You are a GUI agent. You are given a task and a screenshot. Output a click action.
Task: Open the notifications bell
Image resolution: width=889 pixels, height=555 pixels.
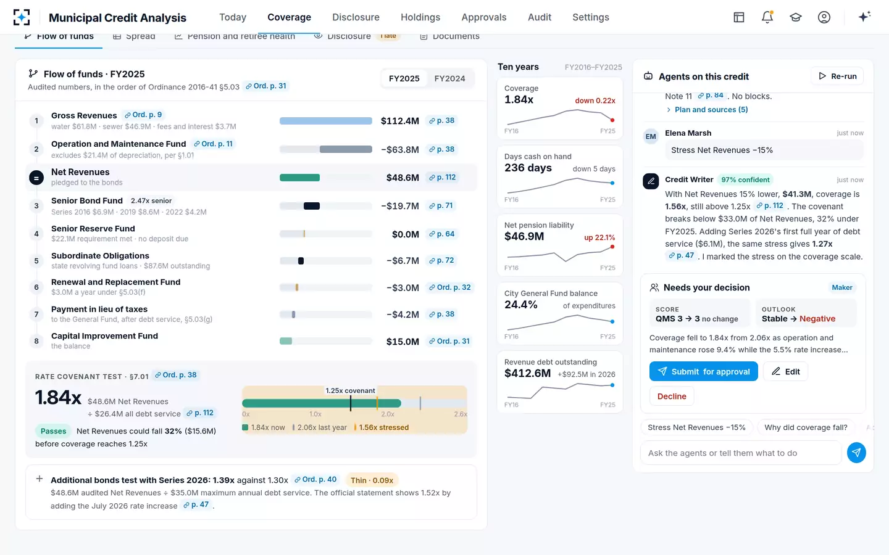[767, 17]
